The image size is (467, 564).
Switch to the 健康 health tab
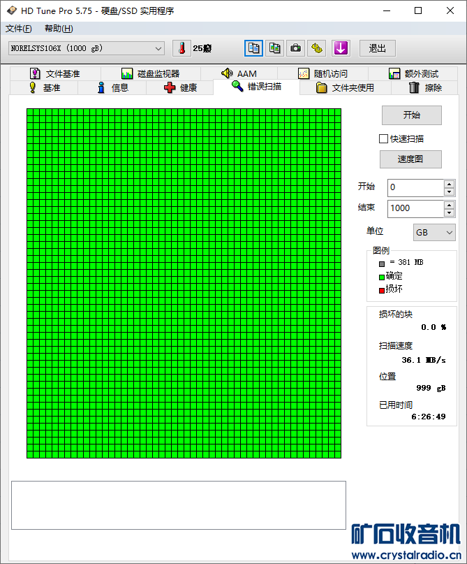click(x=180, y=88)
